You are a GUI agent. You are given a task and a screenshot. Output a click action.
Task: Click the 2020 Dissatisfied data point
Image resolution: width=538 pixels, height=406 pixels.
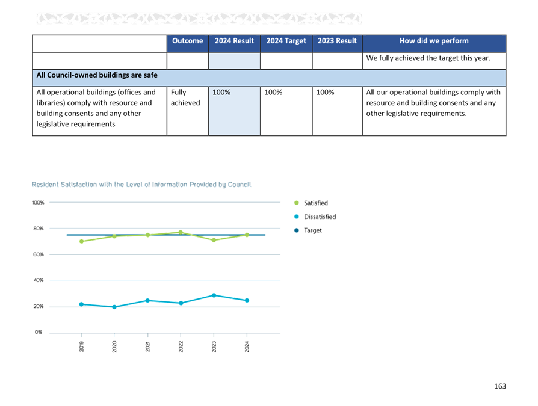click(114, 307)
